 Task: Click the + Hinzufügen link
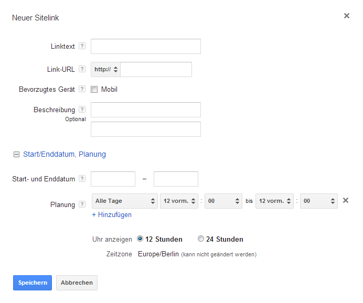pyautogui.click(x=112, y=214)
